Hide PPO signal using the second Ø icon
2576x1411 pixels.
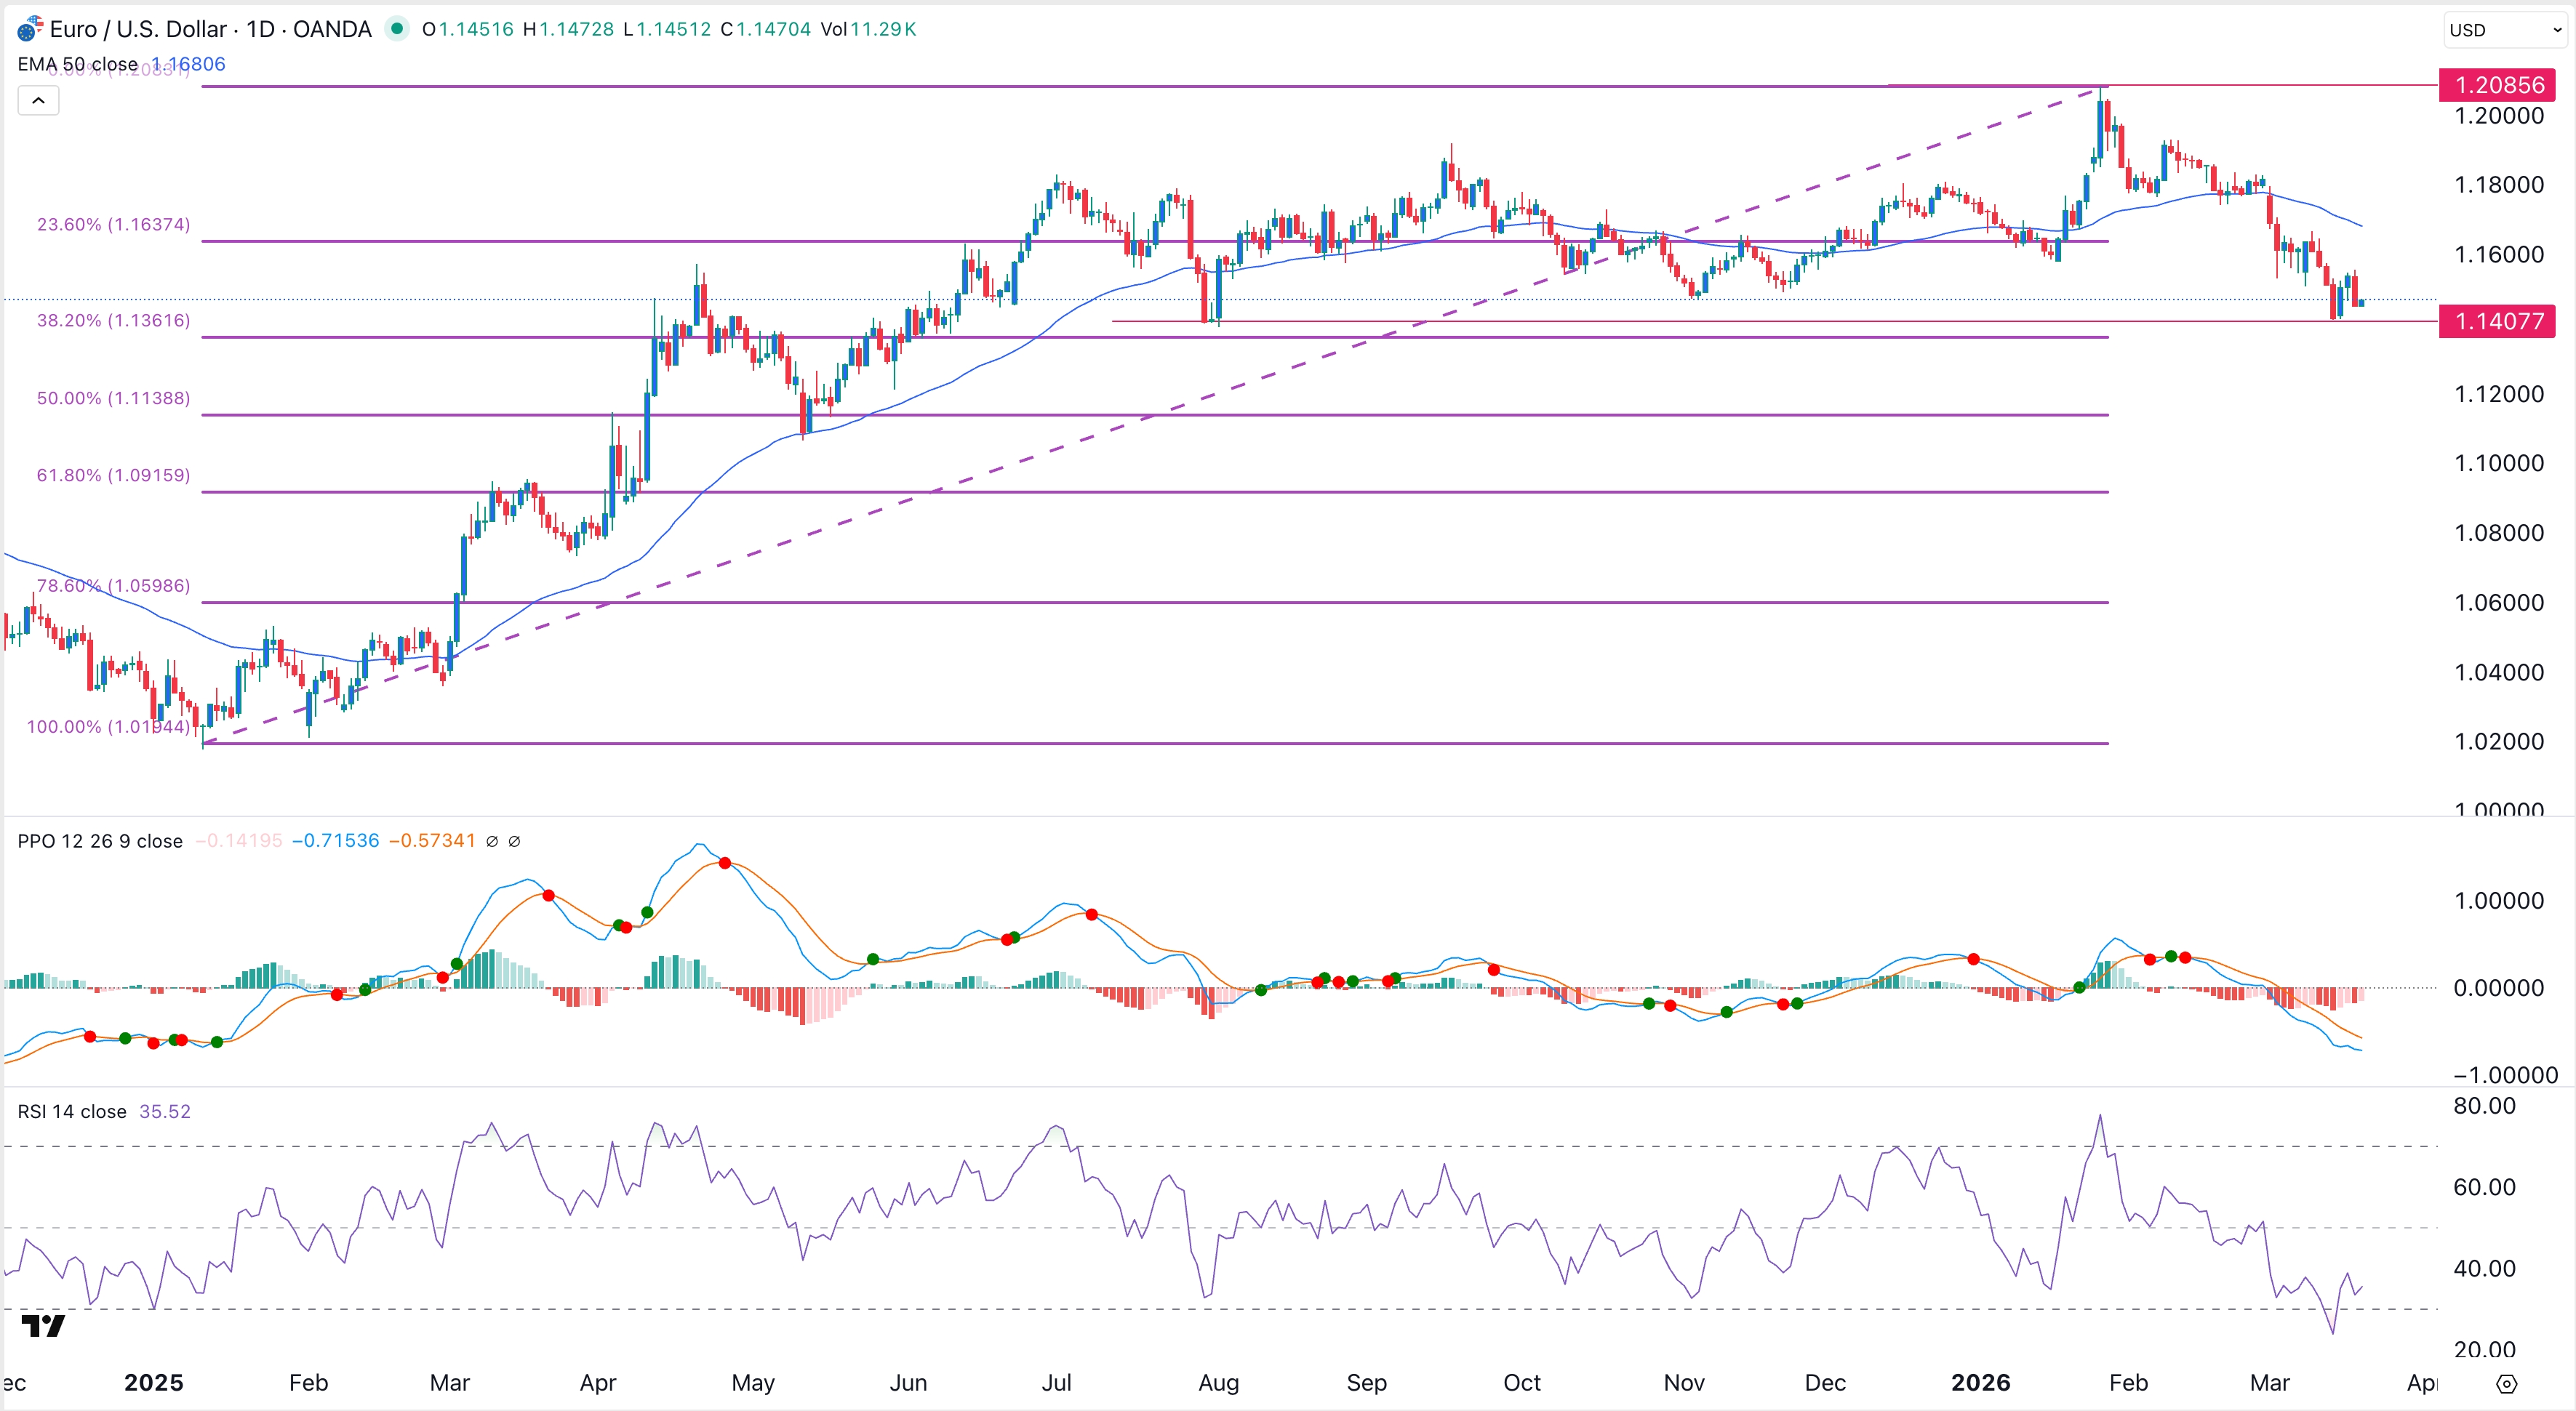[515, 840]
